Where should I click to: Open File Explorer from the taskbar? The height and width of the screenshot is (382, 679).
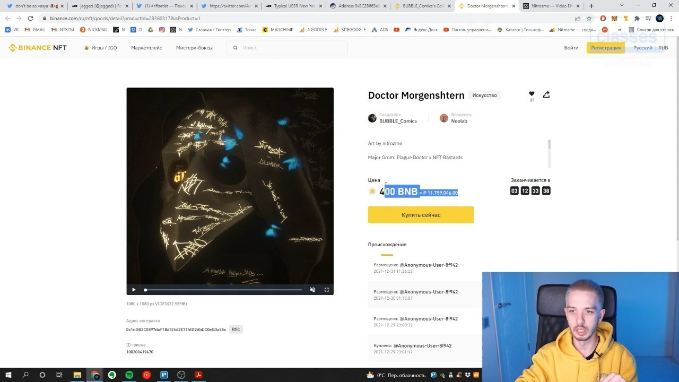click(77, 375)
